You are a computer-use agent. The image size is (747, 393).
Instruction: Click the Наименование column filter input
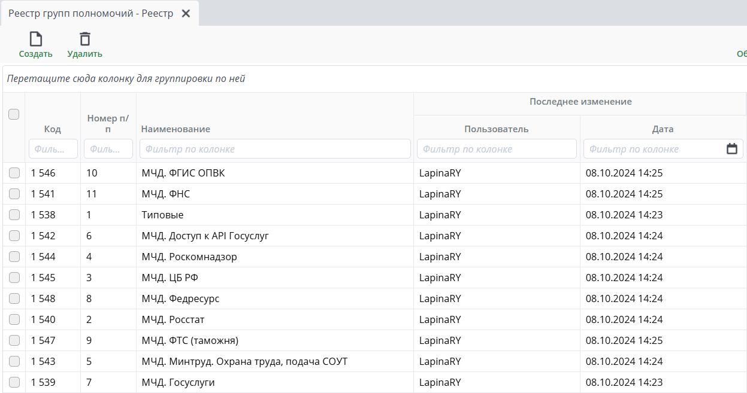(275, 149)
